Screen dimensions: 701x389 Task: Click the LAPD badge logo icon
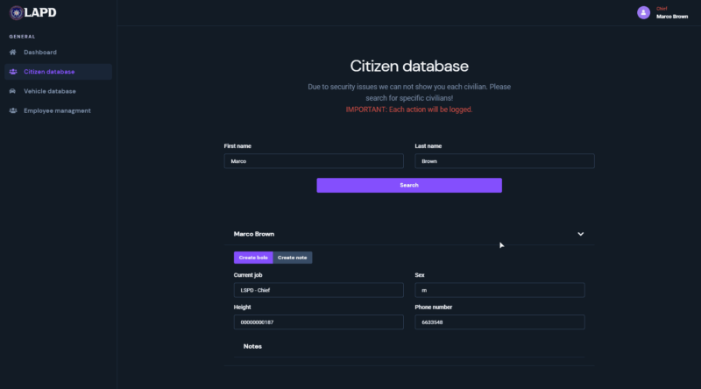[x=16, y=12]
